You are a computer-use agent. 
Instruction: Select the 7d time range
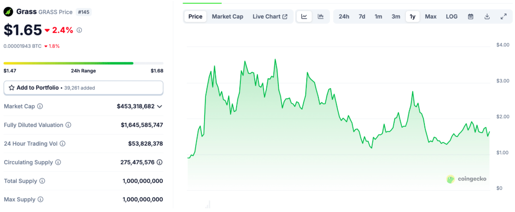(x=362, y=17)
